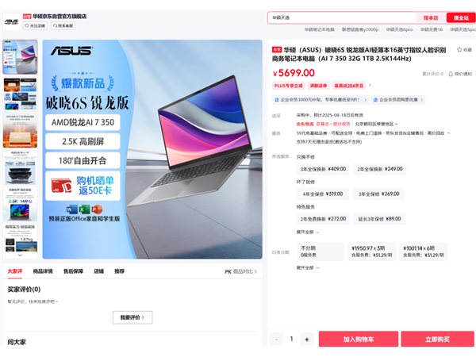Select the 4年全保修 ¥319.00 service option
Image resolution: width=476 pixels, height=357 pixels.
click(x=323, y=194)
